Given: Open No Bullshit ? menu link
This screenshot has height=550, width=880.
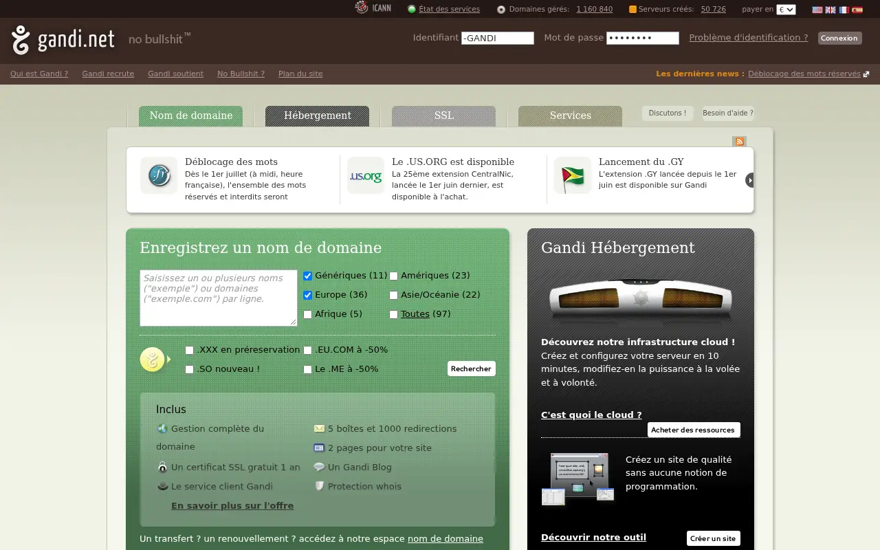Looking at the screenshot, I should pos(241,74).
